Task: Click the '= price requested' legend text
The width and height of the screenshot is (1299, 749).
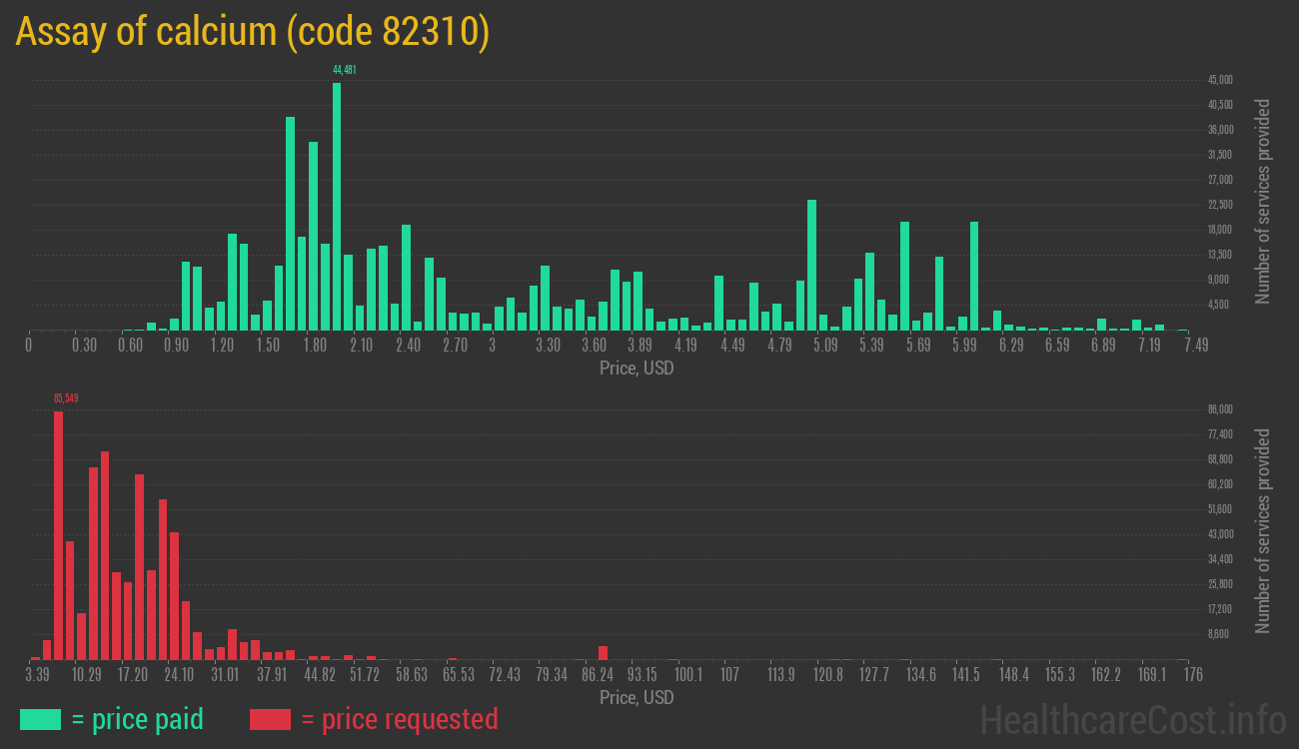Action: 399,719
